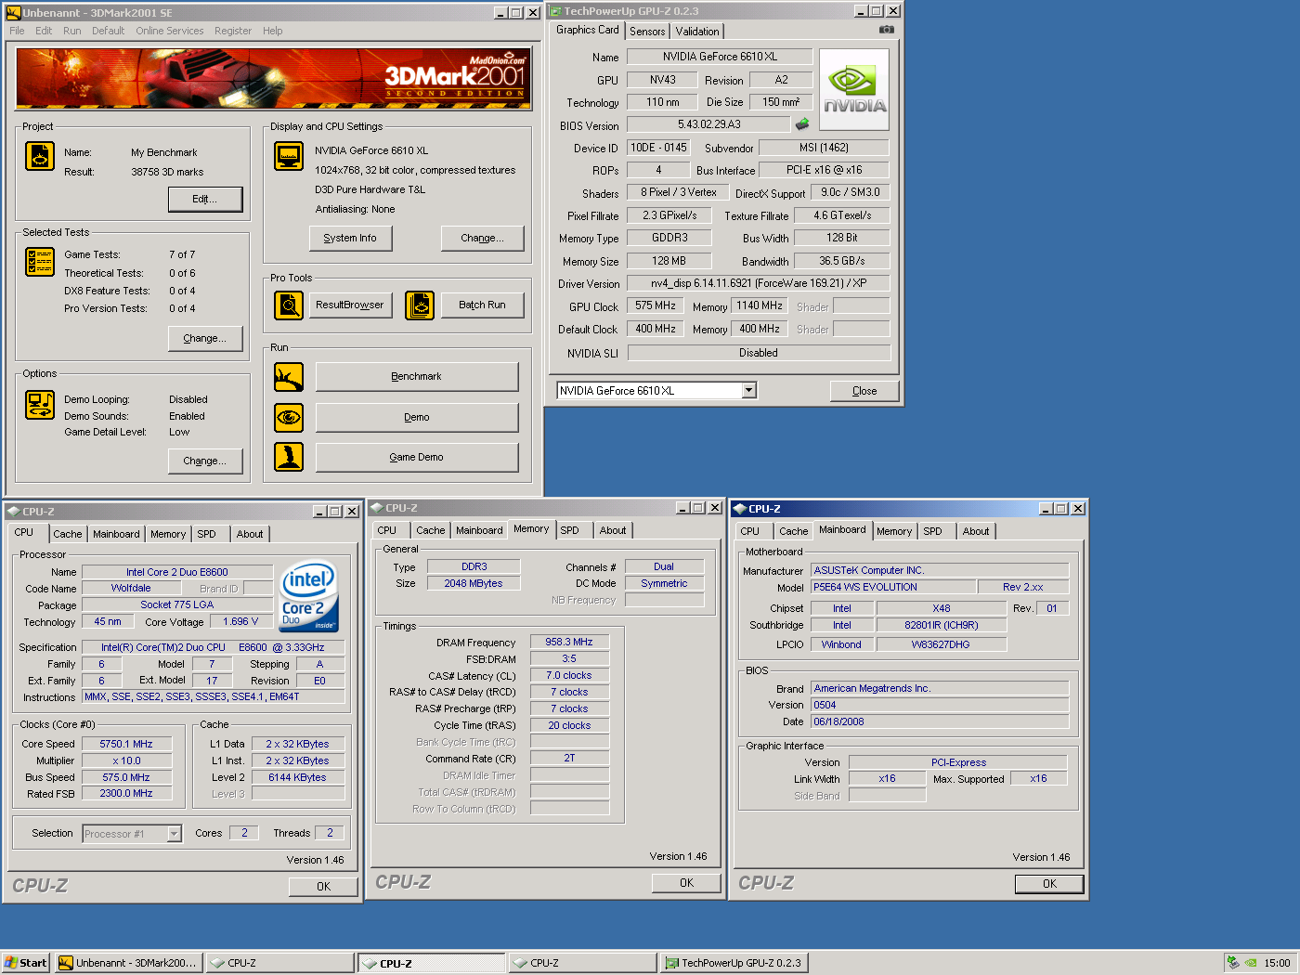
Task: Click the ResultBrowser magnifier icon
Action: pos(289,305)
